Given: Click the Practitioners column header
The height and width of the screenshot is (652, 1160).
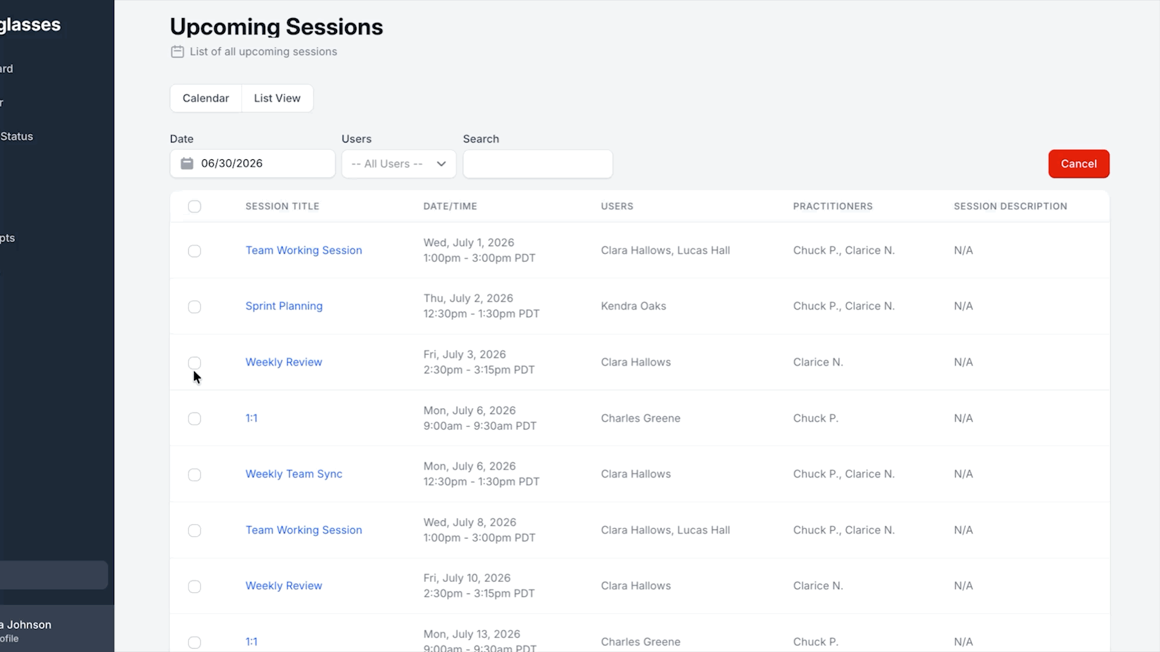Looking at the screenshot, I should (833, 206).
